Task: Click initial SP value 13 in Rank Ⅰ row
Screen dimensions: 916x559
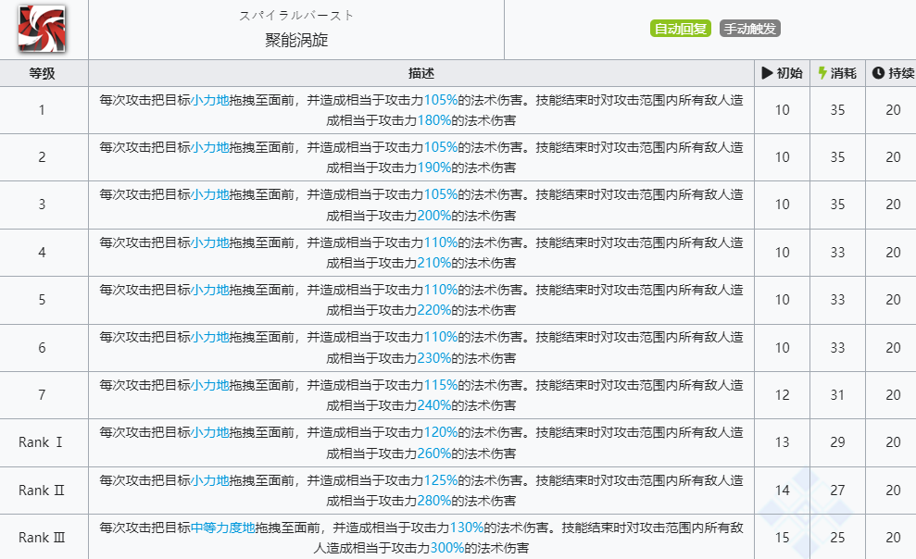Action: coord(783,442)
